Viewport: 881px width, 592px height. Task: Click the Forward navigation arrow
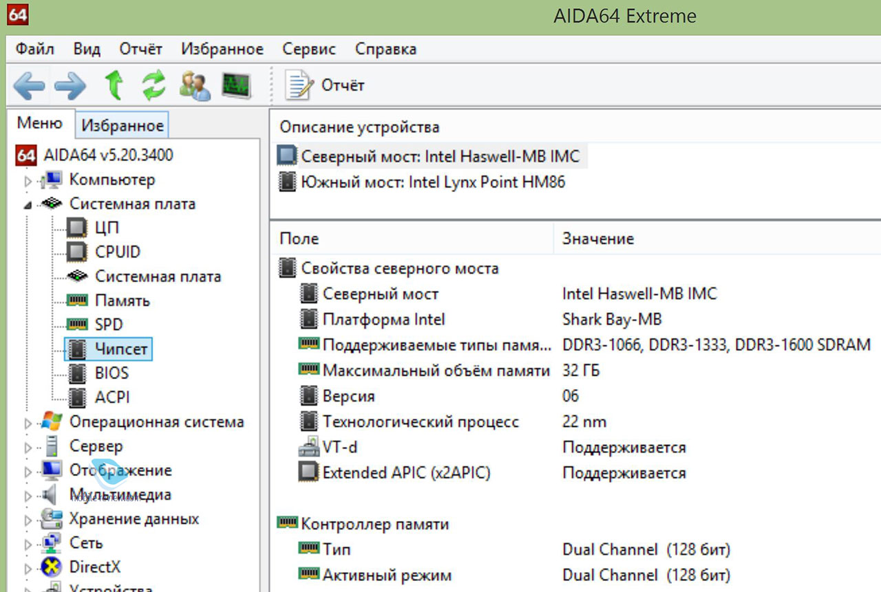click(x=70, y=86)
